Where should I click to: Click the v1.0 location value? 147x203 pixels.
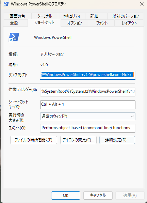pos(44,65)
